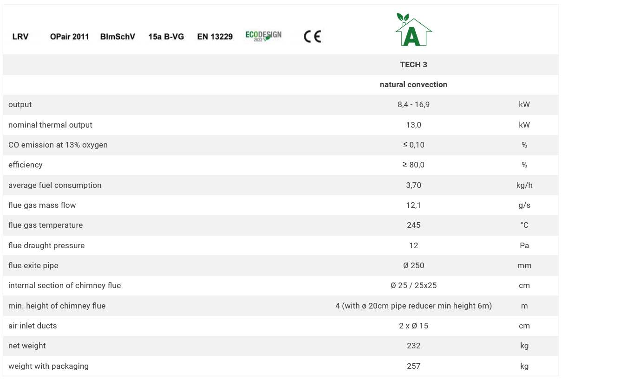Click the flue gas temperature value 245

coord(413,225)
